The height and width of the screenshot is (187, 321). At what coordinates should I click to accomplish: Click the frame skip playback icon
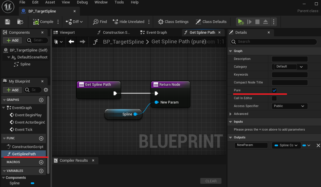(249, 22)
